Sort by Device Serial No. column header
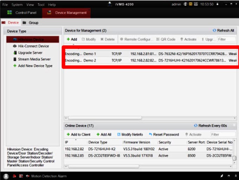239x180 pixels. (x=219, y=142)
